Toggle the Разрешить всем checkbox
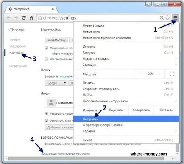The height and width of the screenshot is (164, 184). pyautogui.click(x=46, y=121)
